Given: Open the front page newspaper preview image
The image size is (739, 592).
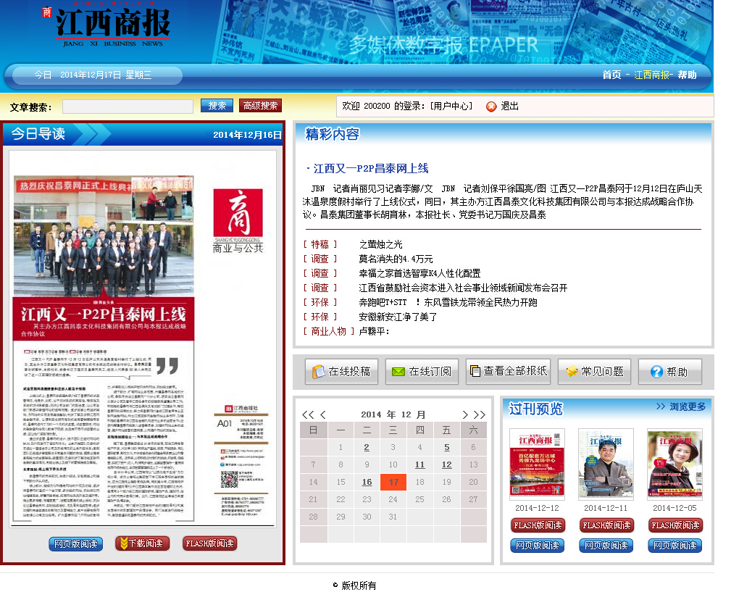Looking at the screenshot, I should 143,338.
